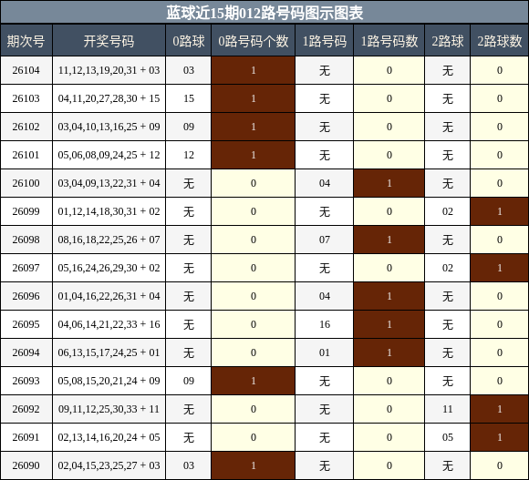Click 2路球 value 02 in row 26099

(448, 211)
